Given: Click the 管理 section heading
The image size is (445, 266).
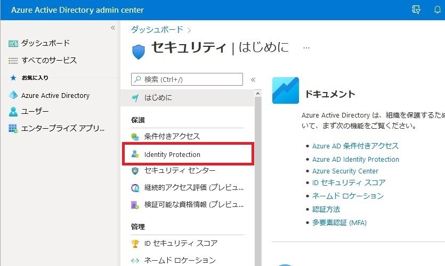Looking at the screenshot, I should 138,227.
